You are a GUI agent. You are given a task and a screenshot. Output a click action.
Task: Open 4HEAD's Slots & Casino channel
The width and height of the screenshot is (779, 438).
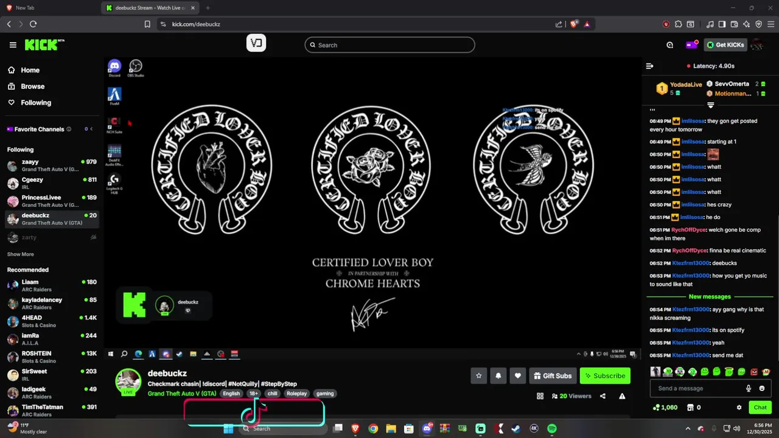52,321
